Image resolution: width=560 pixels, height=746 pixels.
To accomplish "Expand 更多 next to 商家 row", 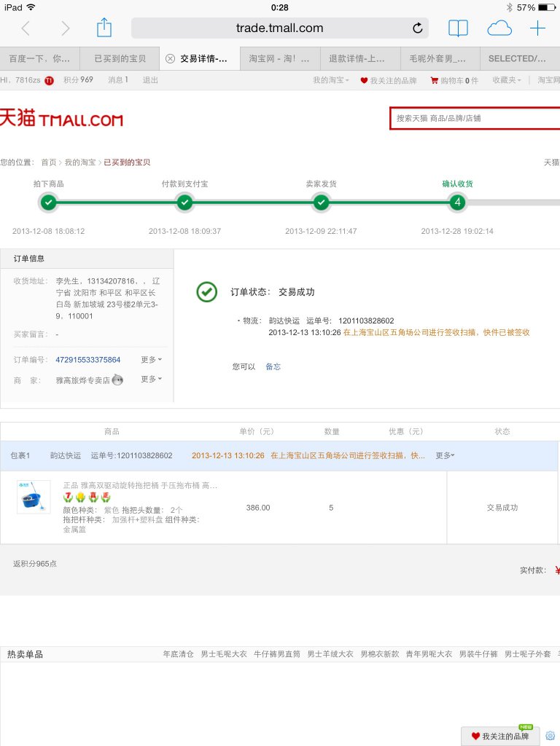I will (x=152, y=379).
